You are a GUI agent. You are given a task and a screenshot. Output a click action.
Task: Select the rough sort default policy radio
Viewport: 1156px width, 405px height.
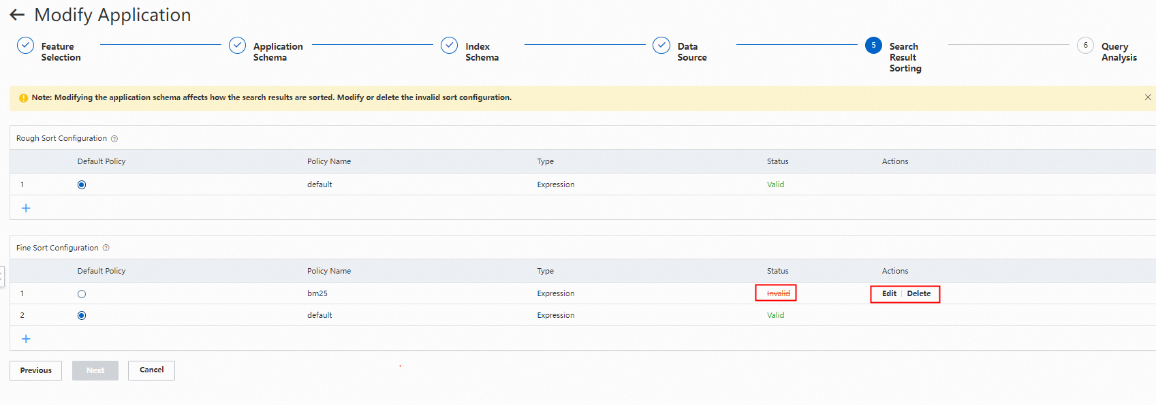pos(82,185)
